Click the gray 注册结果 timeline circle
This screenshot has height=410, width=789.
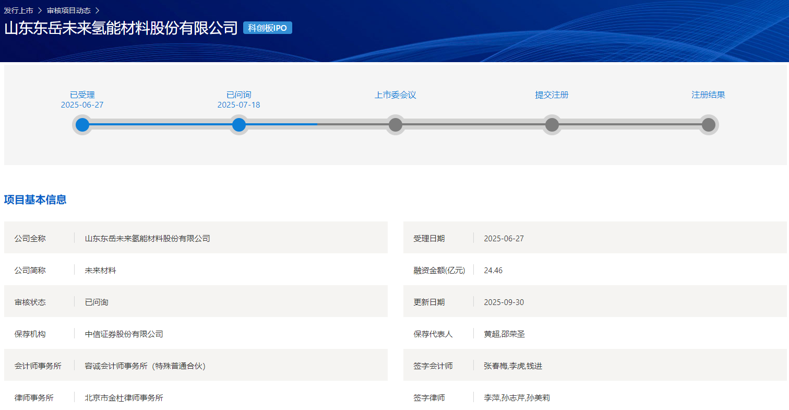[709, 125]
